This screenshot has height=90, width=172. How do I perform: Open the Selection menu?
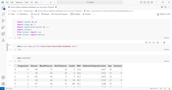[19, 2]
